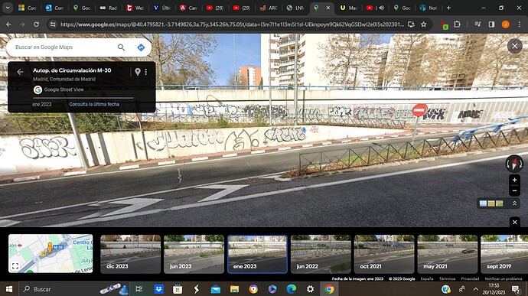Open the orange Chrome profile avatar

pos(505,24)
